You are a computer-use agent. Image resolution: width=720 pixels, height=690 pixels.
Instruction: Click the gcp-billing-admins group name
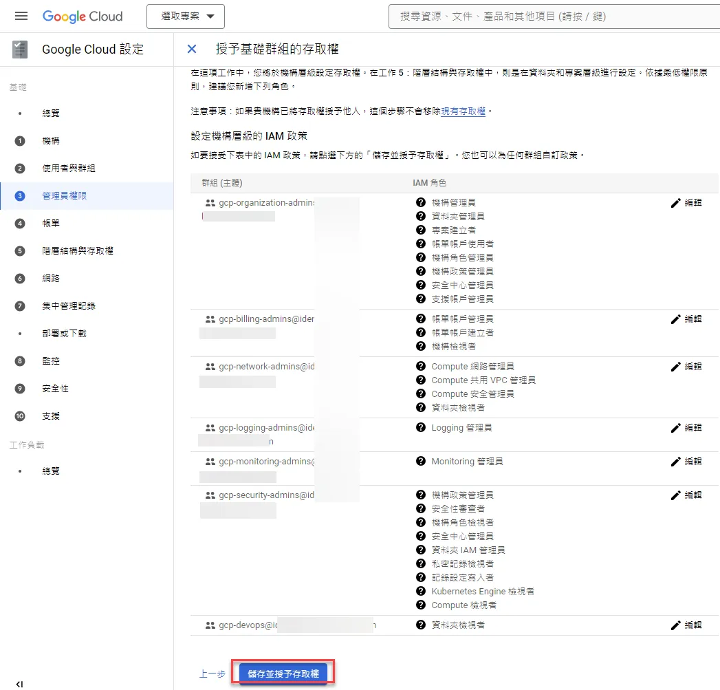266,319
